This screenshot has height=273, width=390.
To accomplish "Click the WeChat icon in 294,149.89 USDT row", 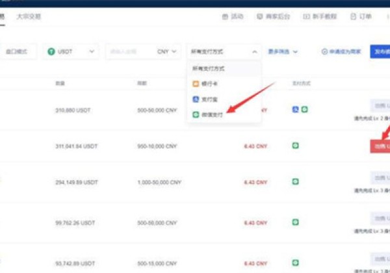I will pyautogui.click(x=296, y=182).
